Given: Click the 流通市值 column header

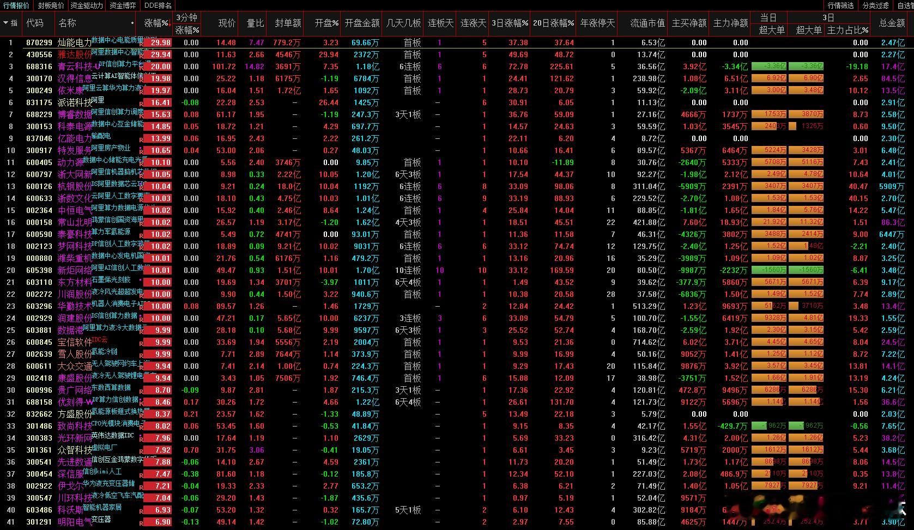Looking at the screenshot, I should 647,23.
